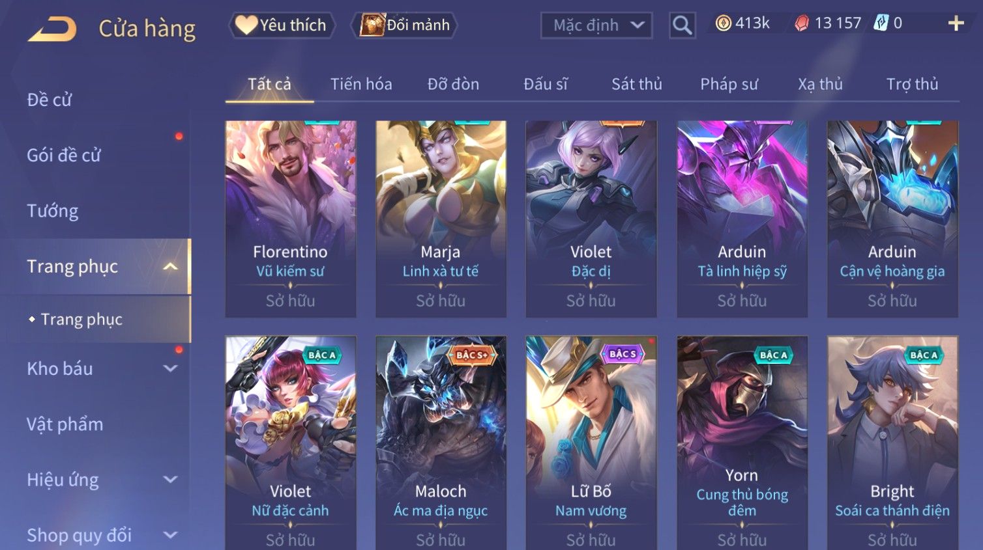Image resolution: width=983 pixels, height=550 pixels.
Task: Select the Pháp sư tab
Action: pos(729,84)
